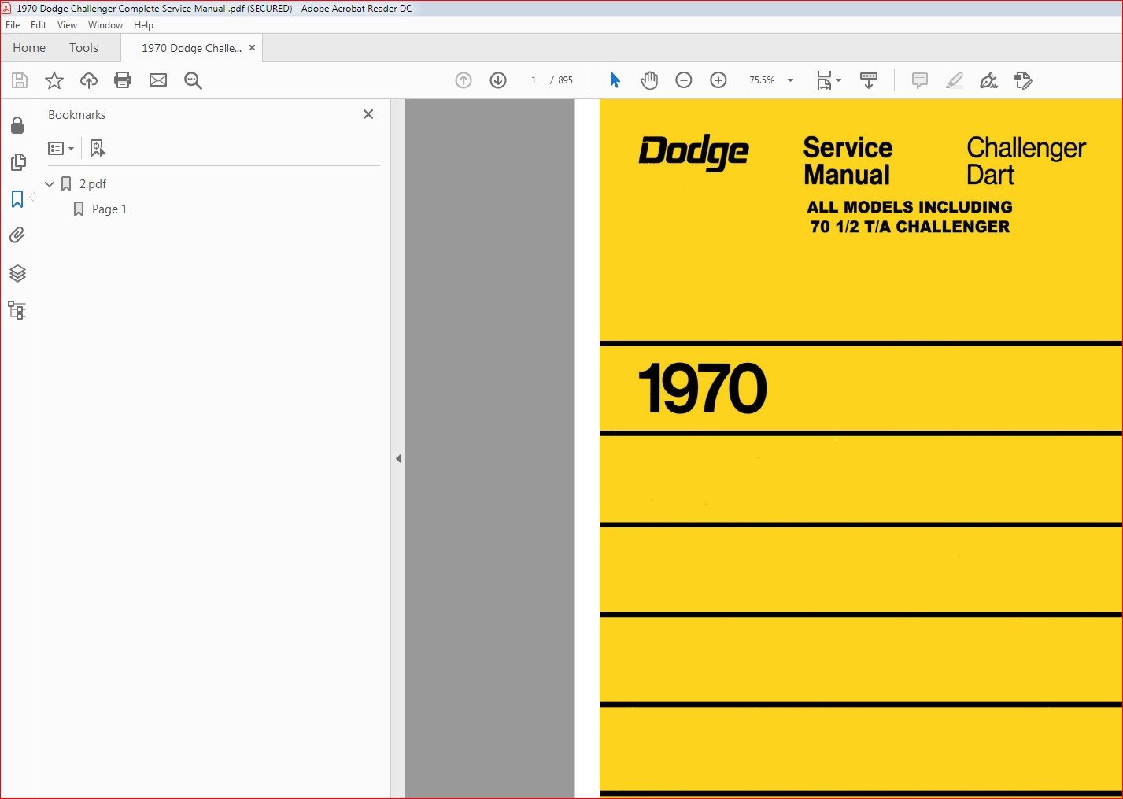Add a sticky note comment
1123x799 pixels.
920,80
